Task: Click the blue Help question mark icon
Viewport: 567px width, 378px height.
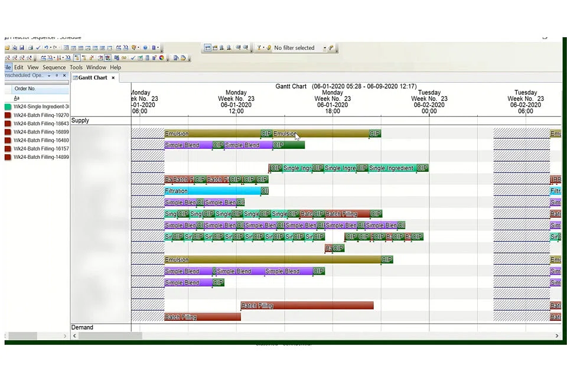Action: coord(145,48)
